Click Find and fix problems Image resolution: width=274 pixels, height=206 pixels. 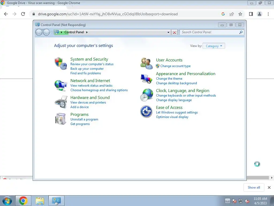(x=86, y=73)
